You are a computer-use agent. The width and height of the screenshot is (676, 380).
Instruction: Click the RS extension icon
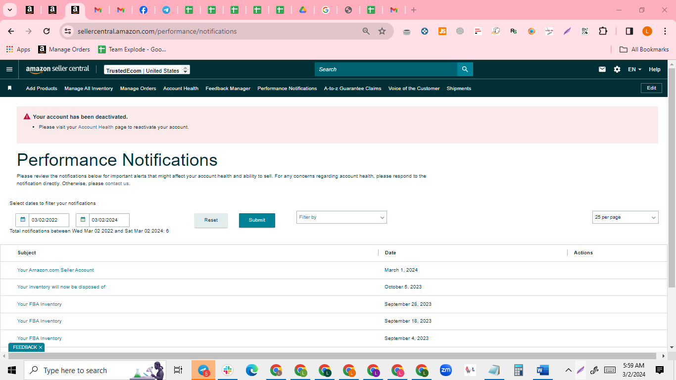[514, 31]
